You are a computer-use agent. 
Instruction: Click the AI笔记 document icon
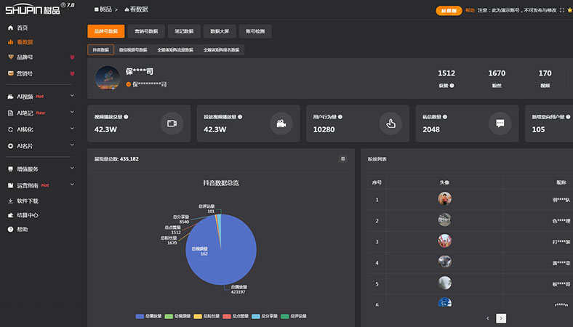11,113
